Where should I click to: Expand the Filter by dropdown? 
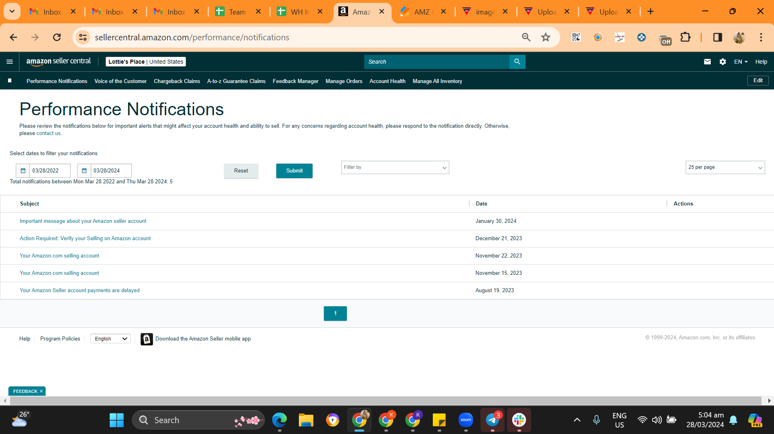coord(395,168)
